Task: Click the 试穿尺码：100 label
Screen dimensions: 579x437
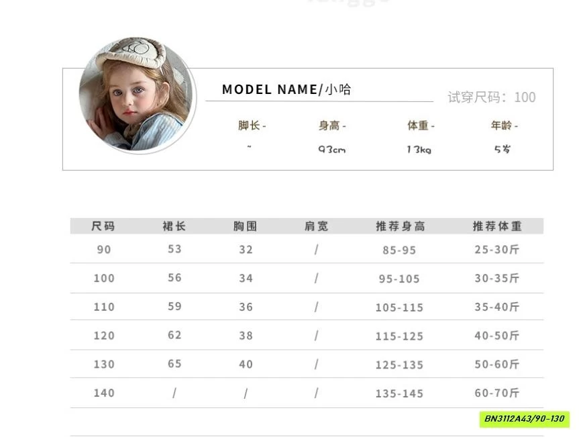Action: click(x=491, y=97)
